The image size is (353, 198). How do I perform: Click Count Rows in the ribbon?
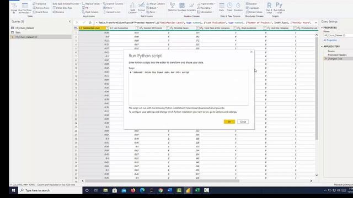[x=40, y=12]
